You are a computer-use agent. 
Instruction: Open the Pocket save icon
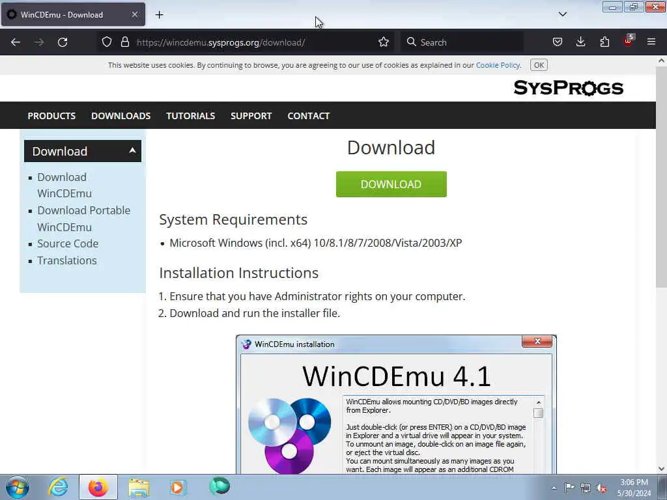pos(558,42)
